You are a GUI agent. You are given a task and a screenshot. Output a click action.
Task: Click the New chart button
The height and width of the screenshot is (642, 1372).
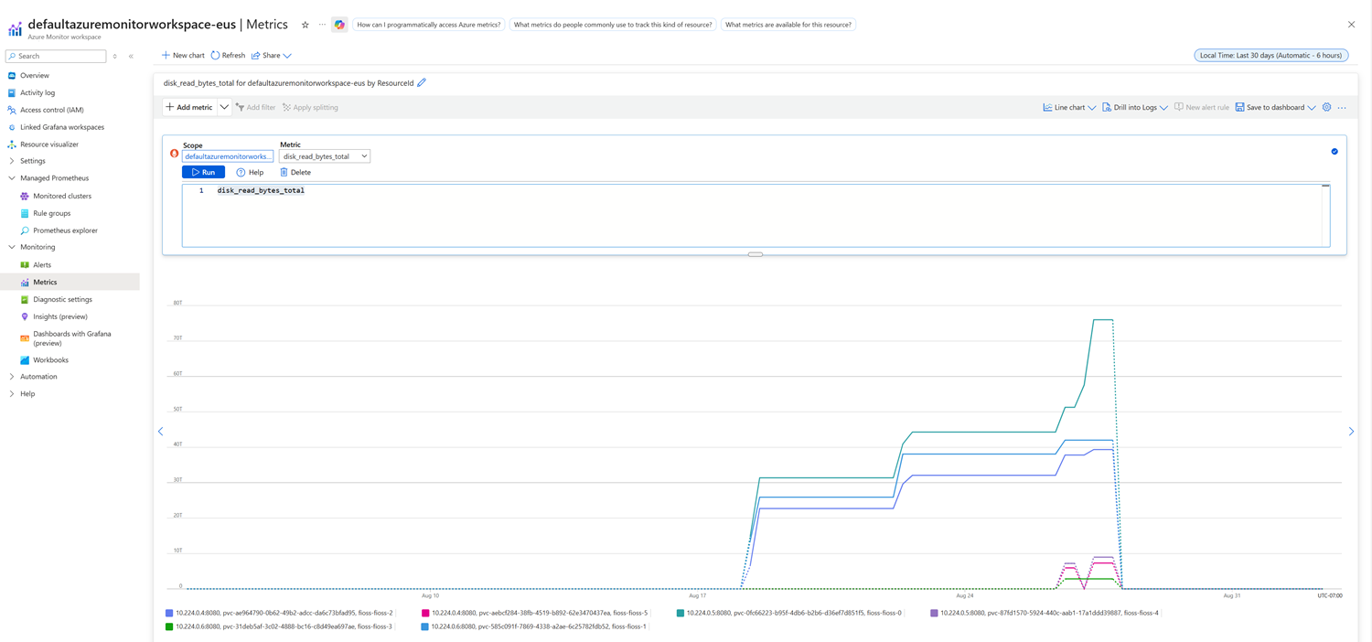point(183,56)
